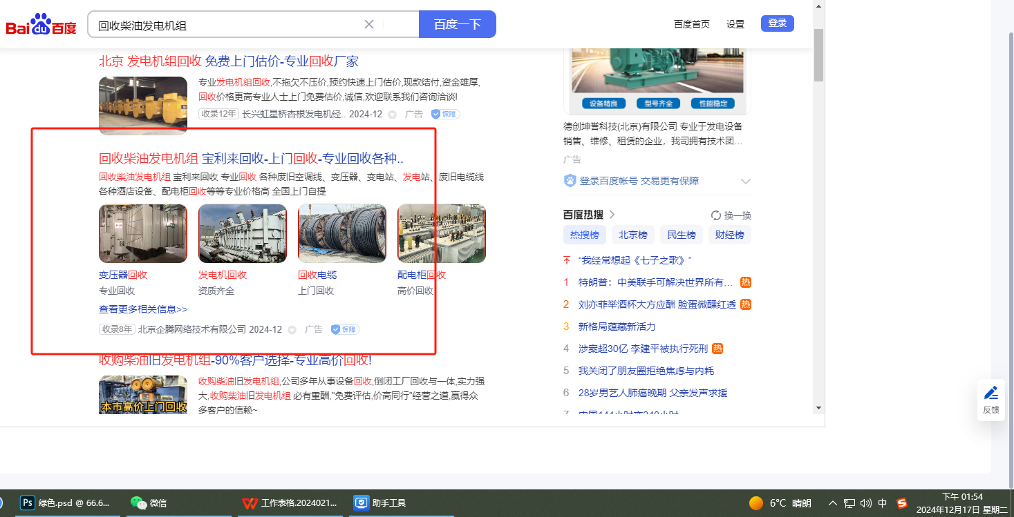
Task: Open WPS 工作表格 from the taskbar
Action: (x=289, y=503)
